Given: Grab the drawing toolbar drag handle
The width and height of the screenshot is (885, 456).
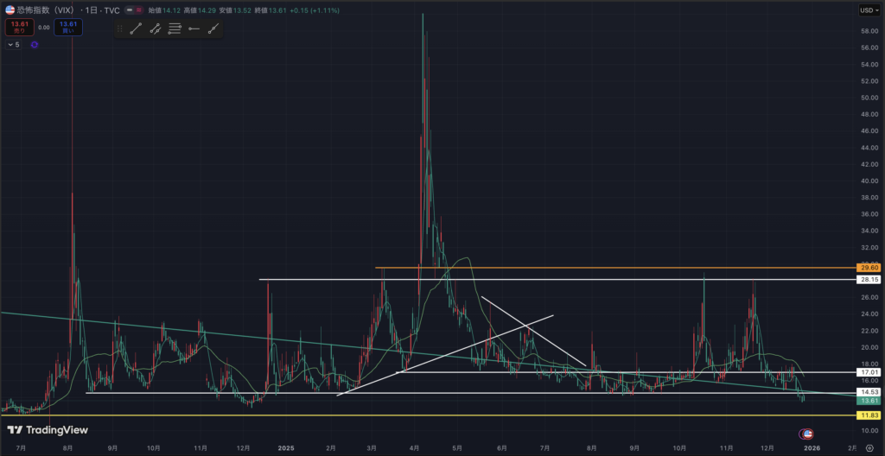Looking at the screenshot, I should click(120, 28).
